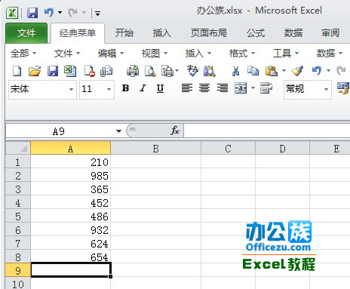Create a new blank workbook icon
350x289 pixels.
17,71
